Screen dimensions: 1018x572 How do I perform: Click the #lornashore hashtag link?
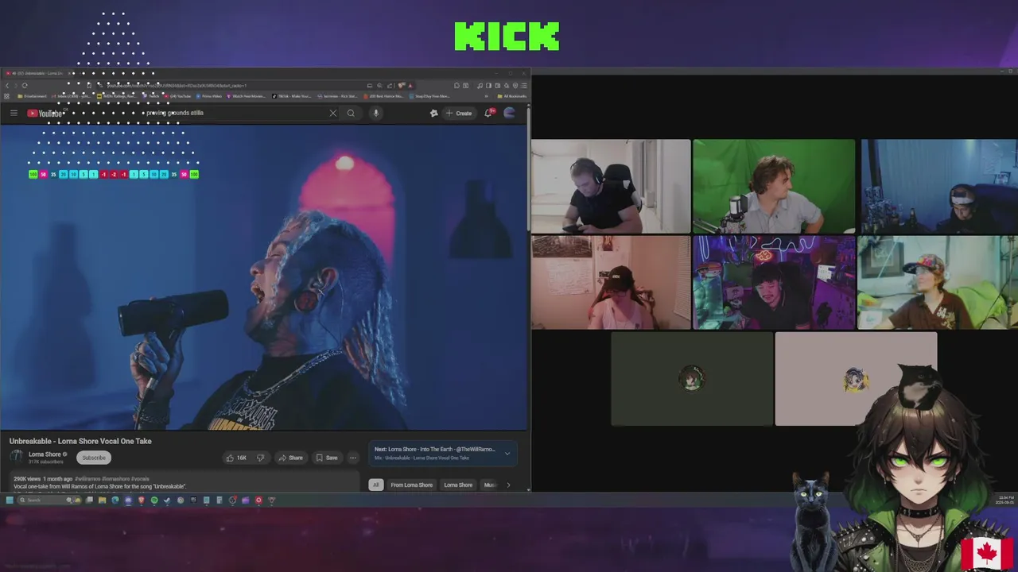[115, 479]
